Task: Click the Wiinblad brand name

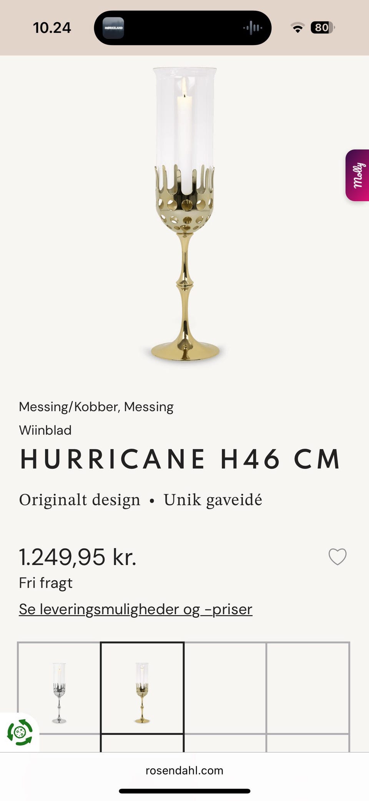Action: pos(45,430)
